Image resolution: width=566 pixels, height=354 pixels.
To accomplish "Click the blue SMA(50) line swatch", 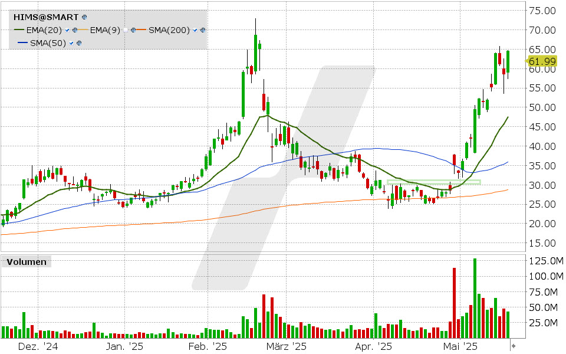I will tap(23, 42).
